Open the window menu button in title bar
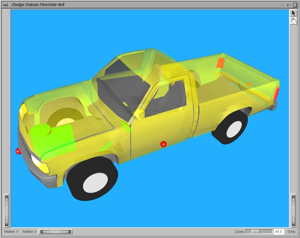This screenshot has width=300, height=238. pyautogui.click(x=6, y=4)
